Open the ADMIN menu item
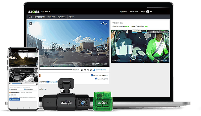This screenshot has height=116, width=201. pyautogui.click(x=71, y=17)
